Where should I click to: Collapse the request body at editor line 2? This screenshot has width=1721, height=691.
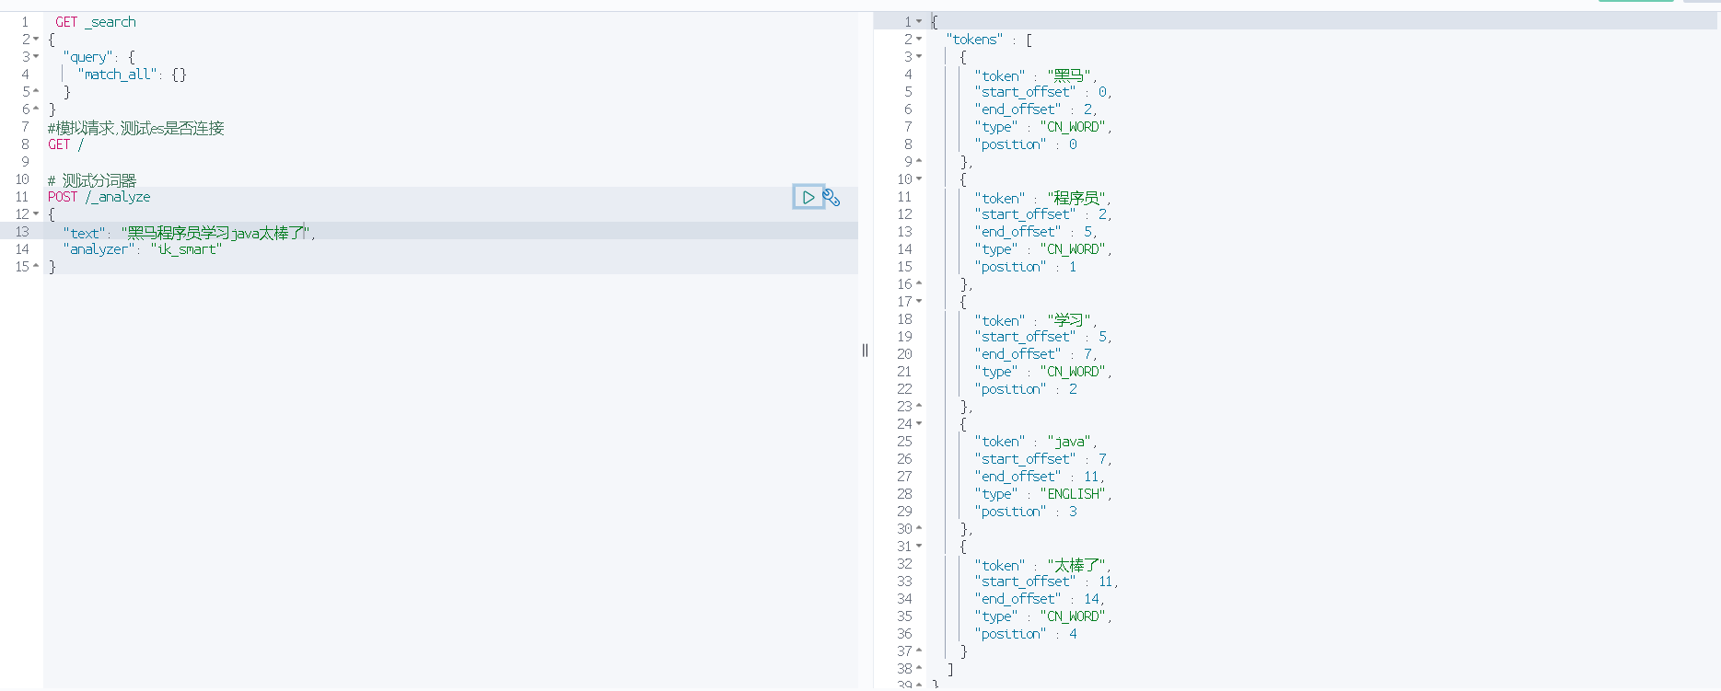click(36, 40)
